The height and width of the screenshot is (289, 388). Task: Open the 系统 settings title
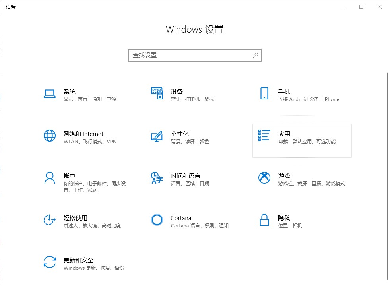[69, 92]
